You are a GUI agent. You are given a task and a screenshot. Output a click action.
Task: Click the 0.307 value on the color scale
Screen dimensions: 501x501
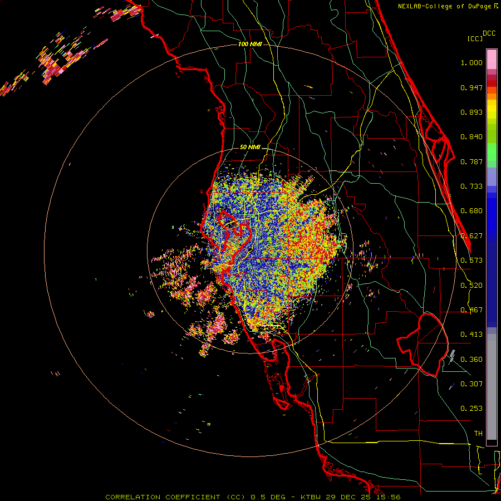pos(471,384)
